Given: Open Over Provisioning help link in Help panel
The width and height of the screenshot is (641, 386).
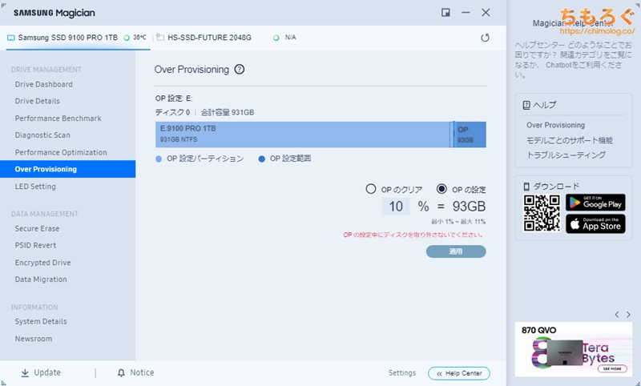Looking at the screenshot, I should click(555, 125).
